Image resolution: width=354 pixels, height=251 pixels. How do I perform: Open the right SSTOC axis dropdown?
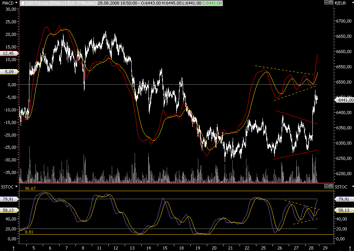[352, 187]
